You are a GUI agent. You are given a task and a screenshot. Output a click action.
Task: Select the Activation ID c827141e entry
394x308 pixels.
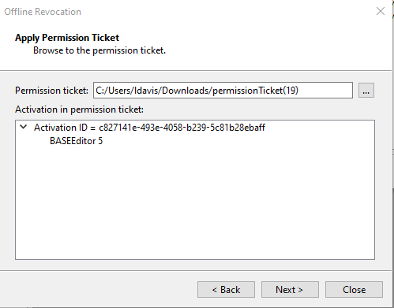[x=149, y=128]
